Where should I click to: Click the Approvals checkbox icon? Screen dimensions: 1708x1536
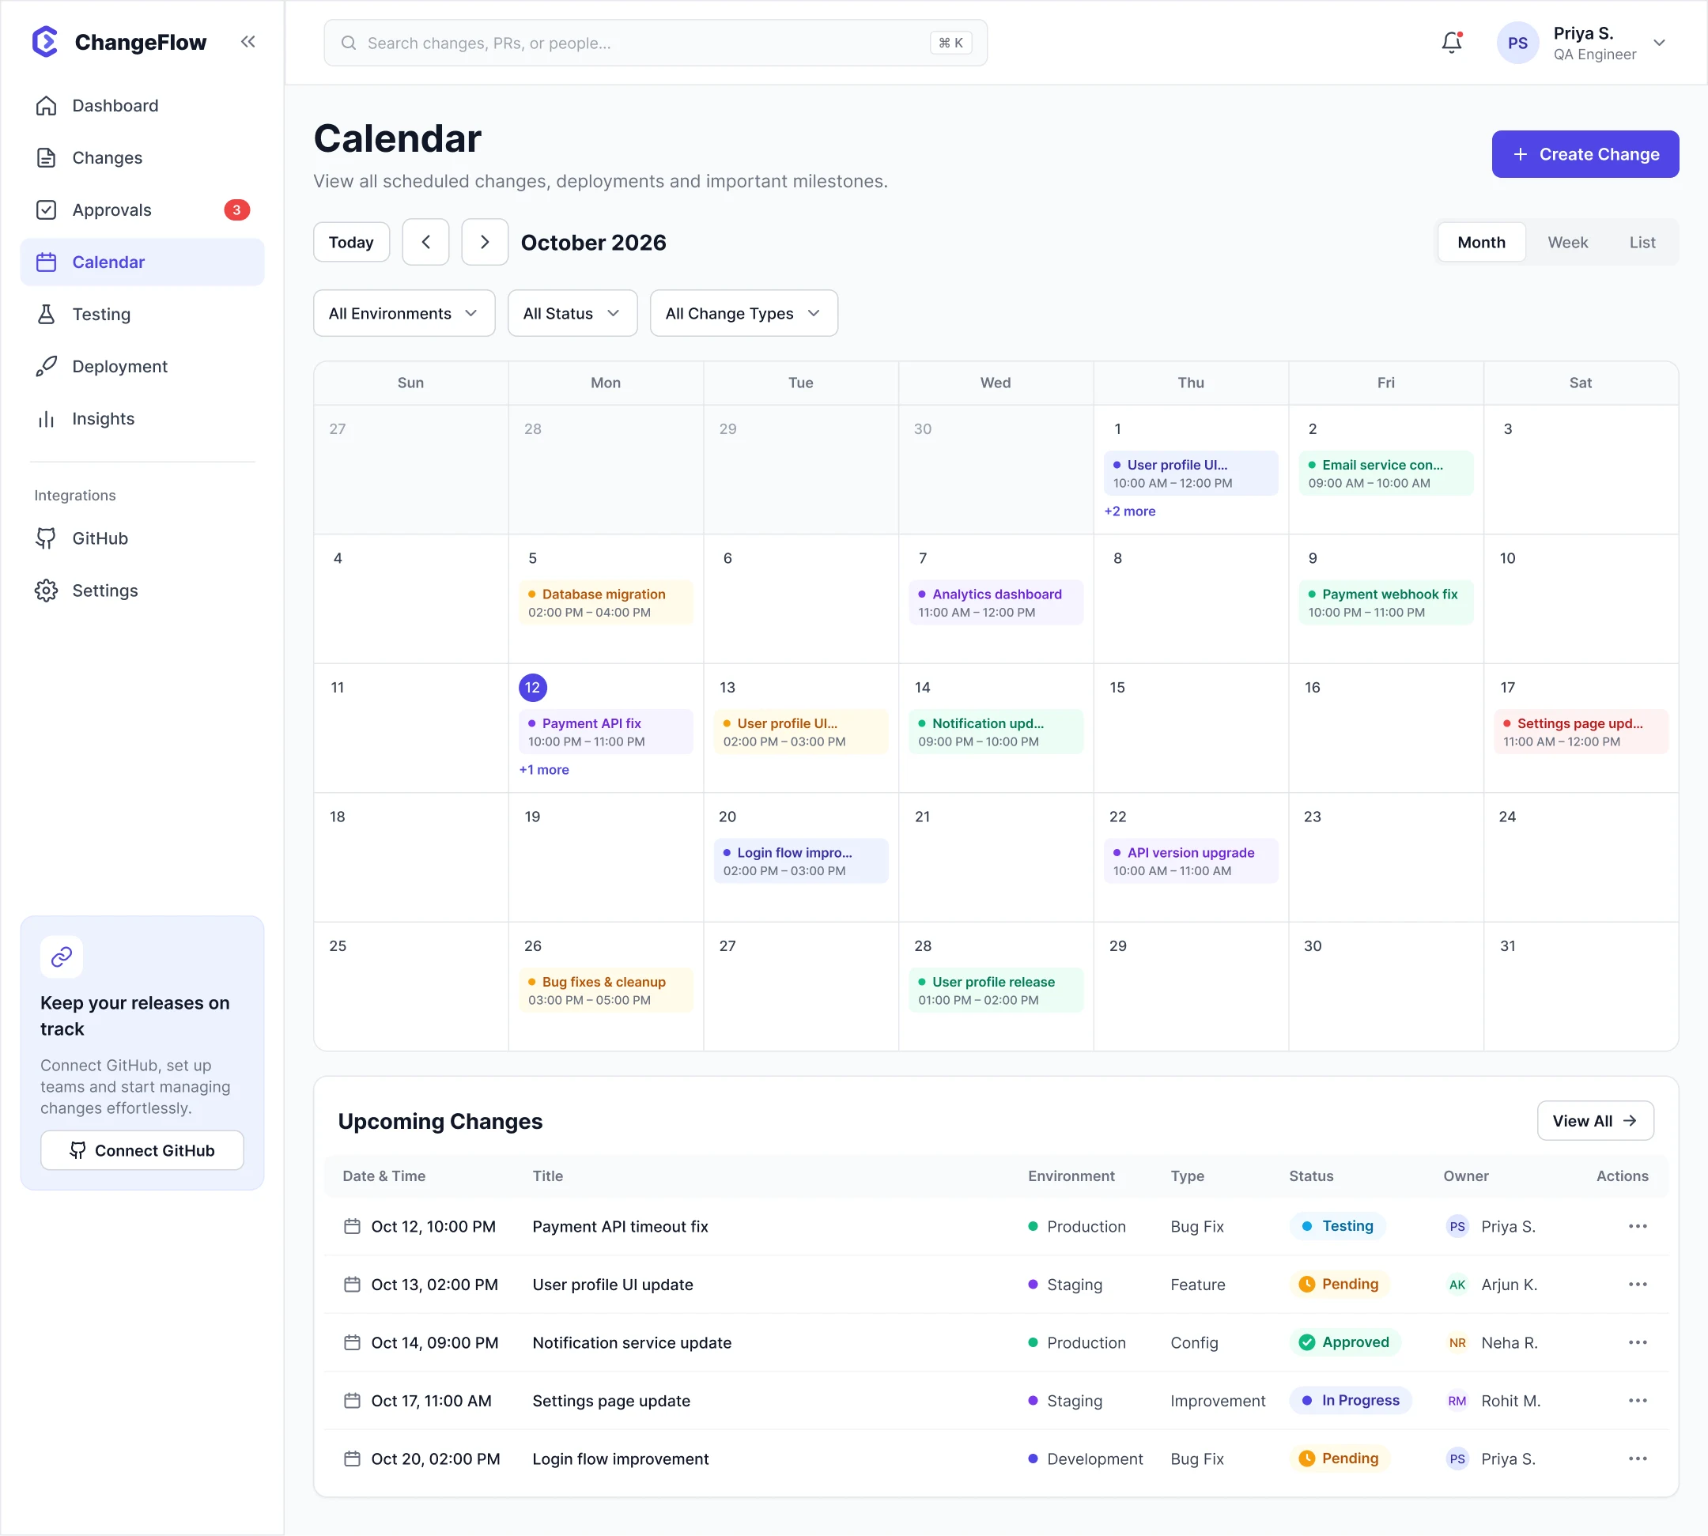[47, 210]
